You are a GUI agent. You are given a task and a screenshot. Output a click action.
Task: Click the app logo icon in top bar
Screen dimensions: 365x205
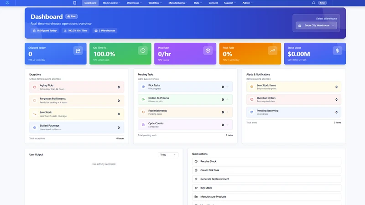[x=7, y=3]
